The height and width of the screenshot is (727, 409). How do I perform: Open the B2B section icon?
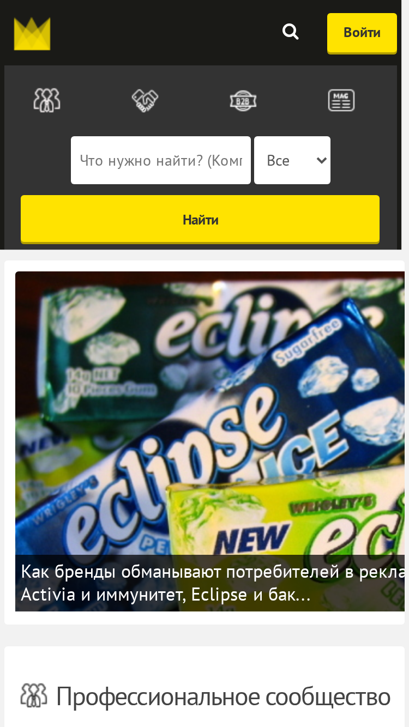pos(243,101)
